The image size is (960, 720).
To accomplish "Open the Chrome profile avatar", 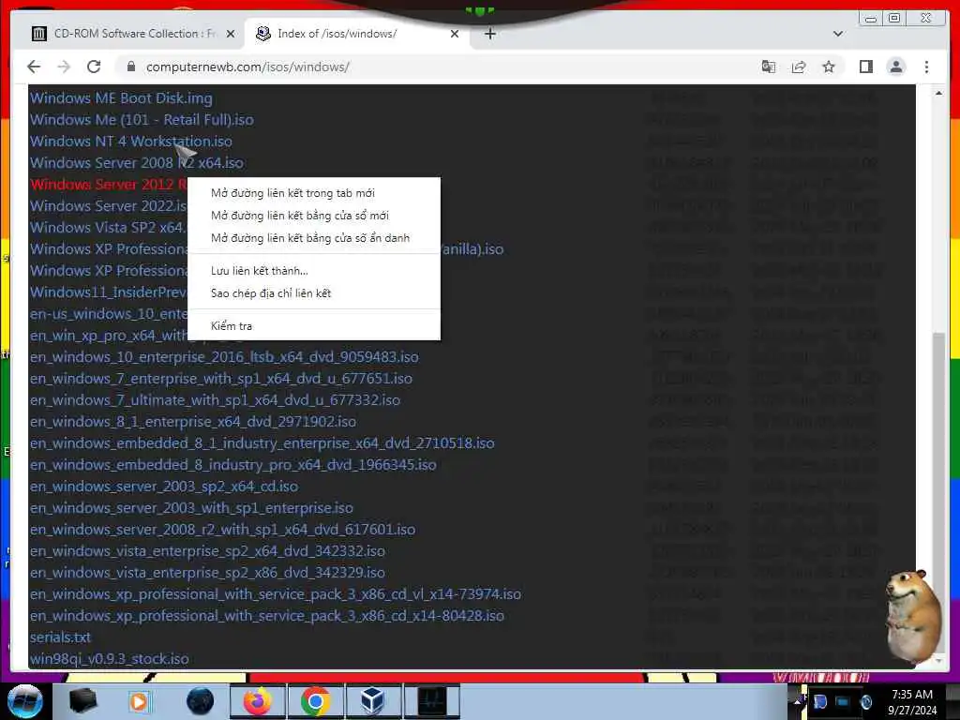I will (x=895, y=67).
